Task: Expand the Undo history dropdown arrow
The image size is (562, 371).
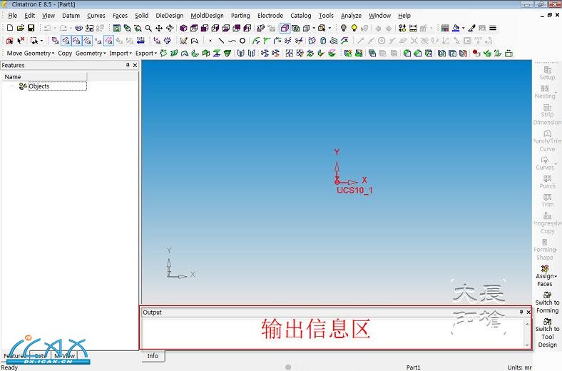Action: (x=55, y=28)
